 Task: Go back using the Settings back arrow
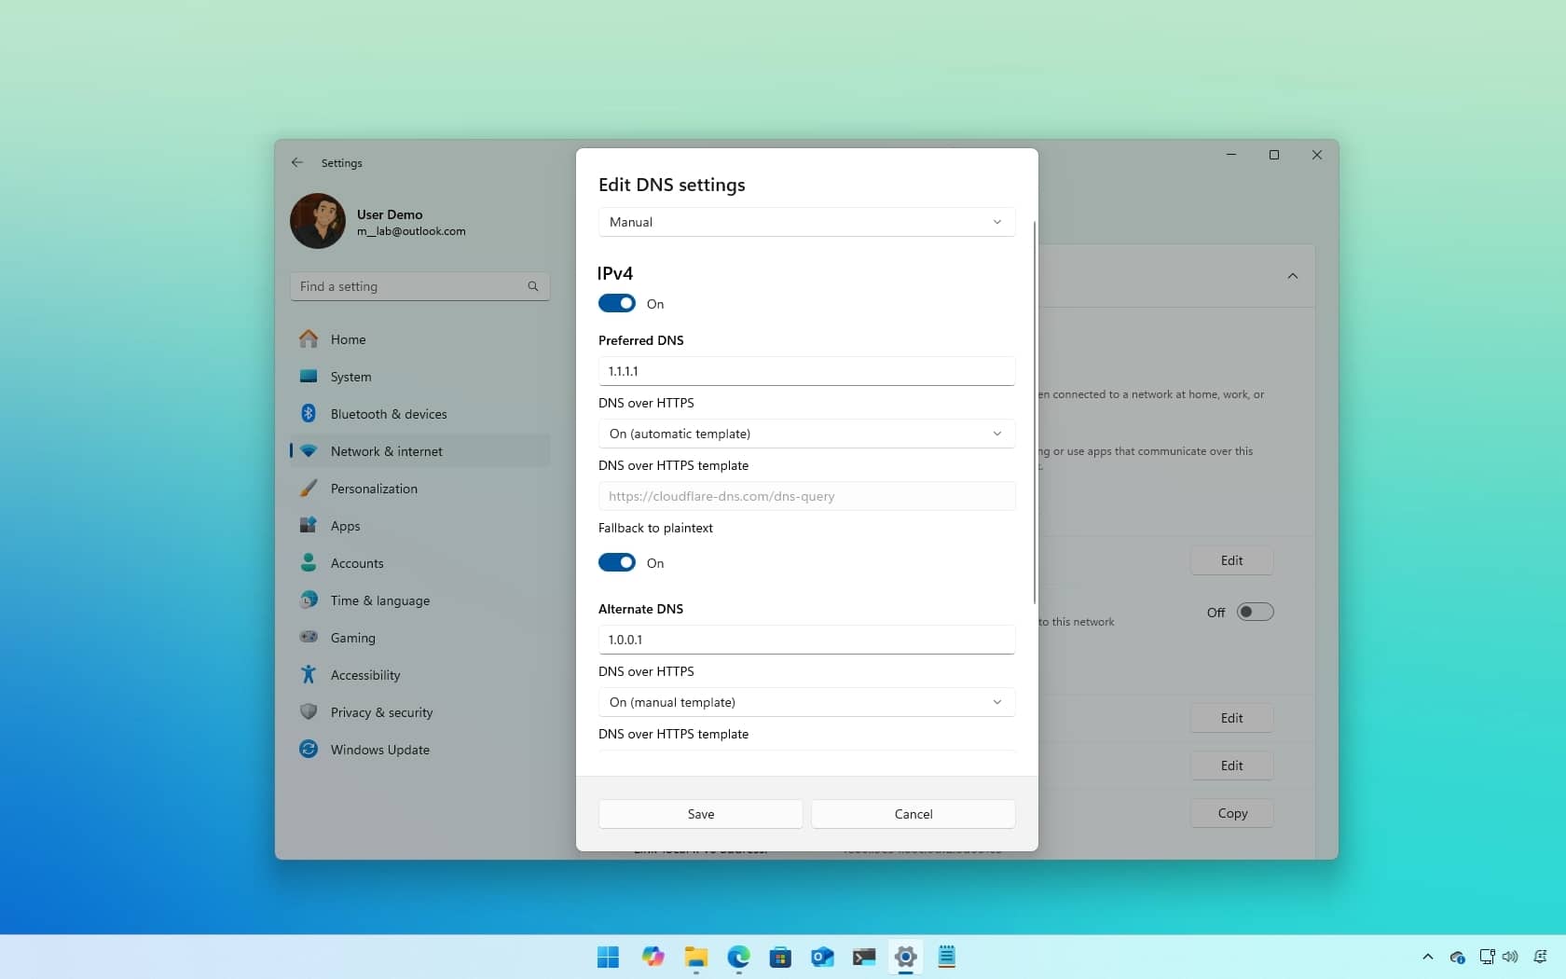[296, 162]
